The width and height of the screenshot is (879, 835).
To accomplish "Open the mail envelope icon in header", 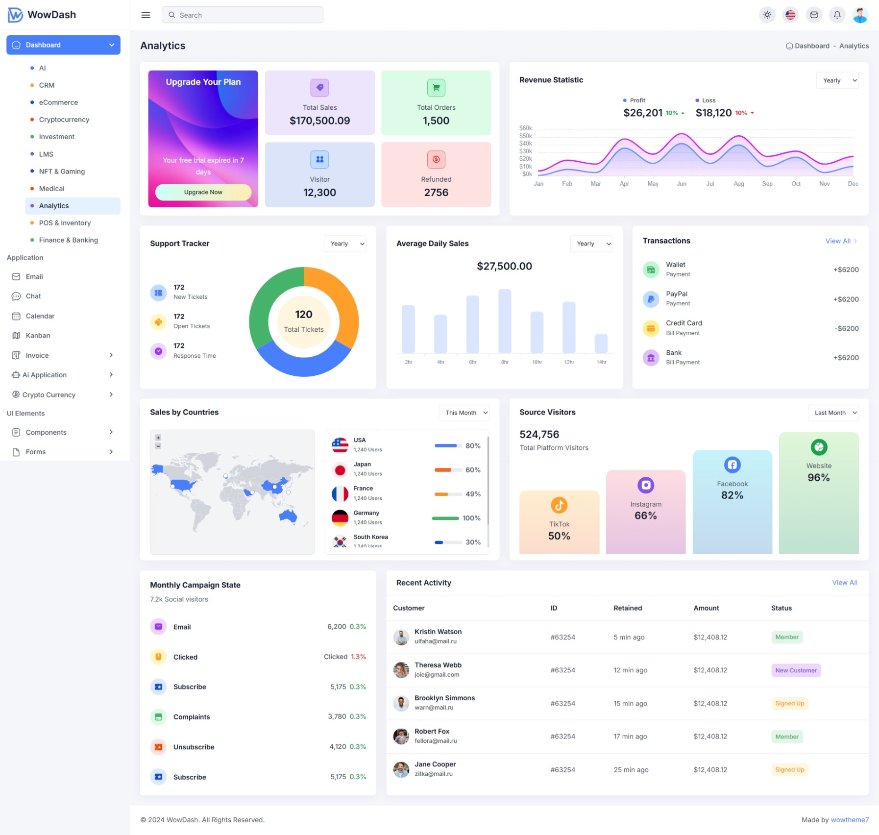I will (x=814, y=15).
